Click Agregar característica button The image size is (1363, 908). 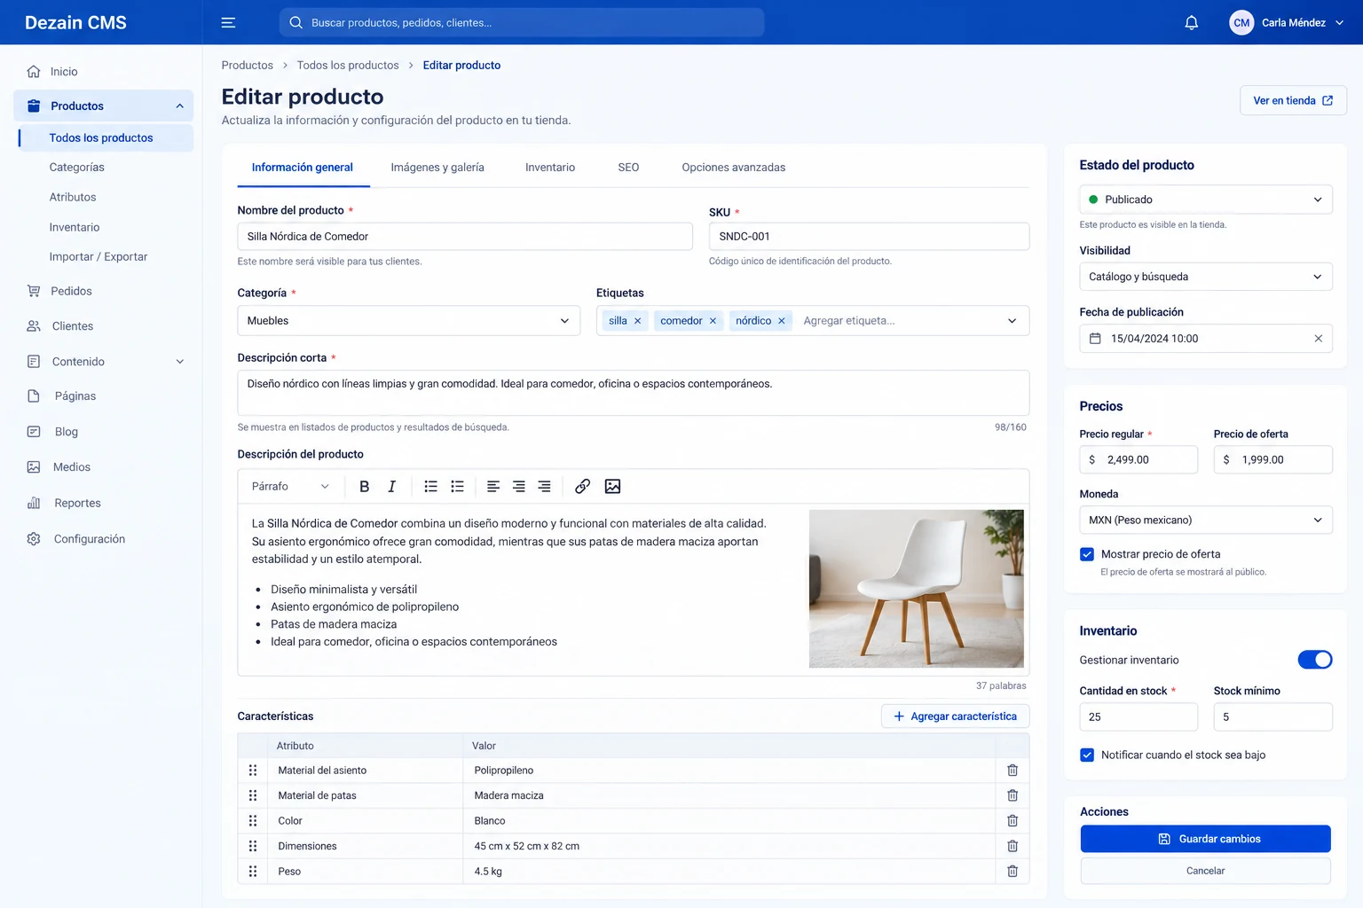[x=956, y=716]
